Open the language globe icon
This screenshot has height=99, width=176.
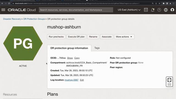click(x=166, y=10)
